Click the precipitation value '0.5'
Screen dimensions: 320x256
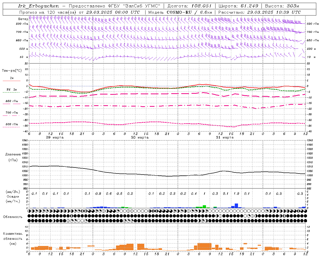click(x=119, y=193)
